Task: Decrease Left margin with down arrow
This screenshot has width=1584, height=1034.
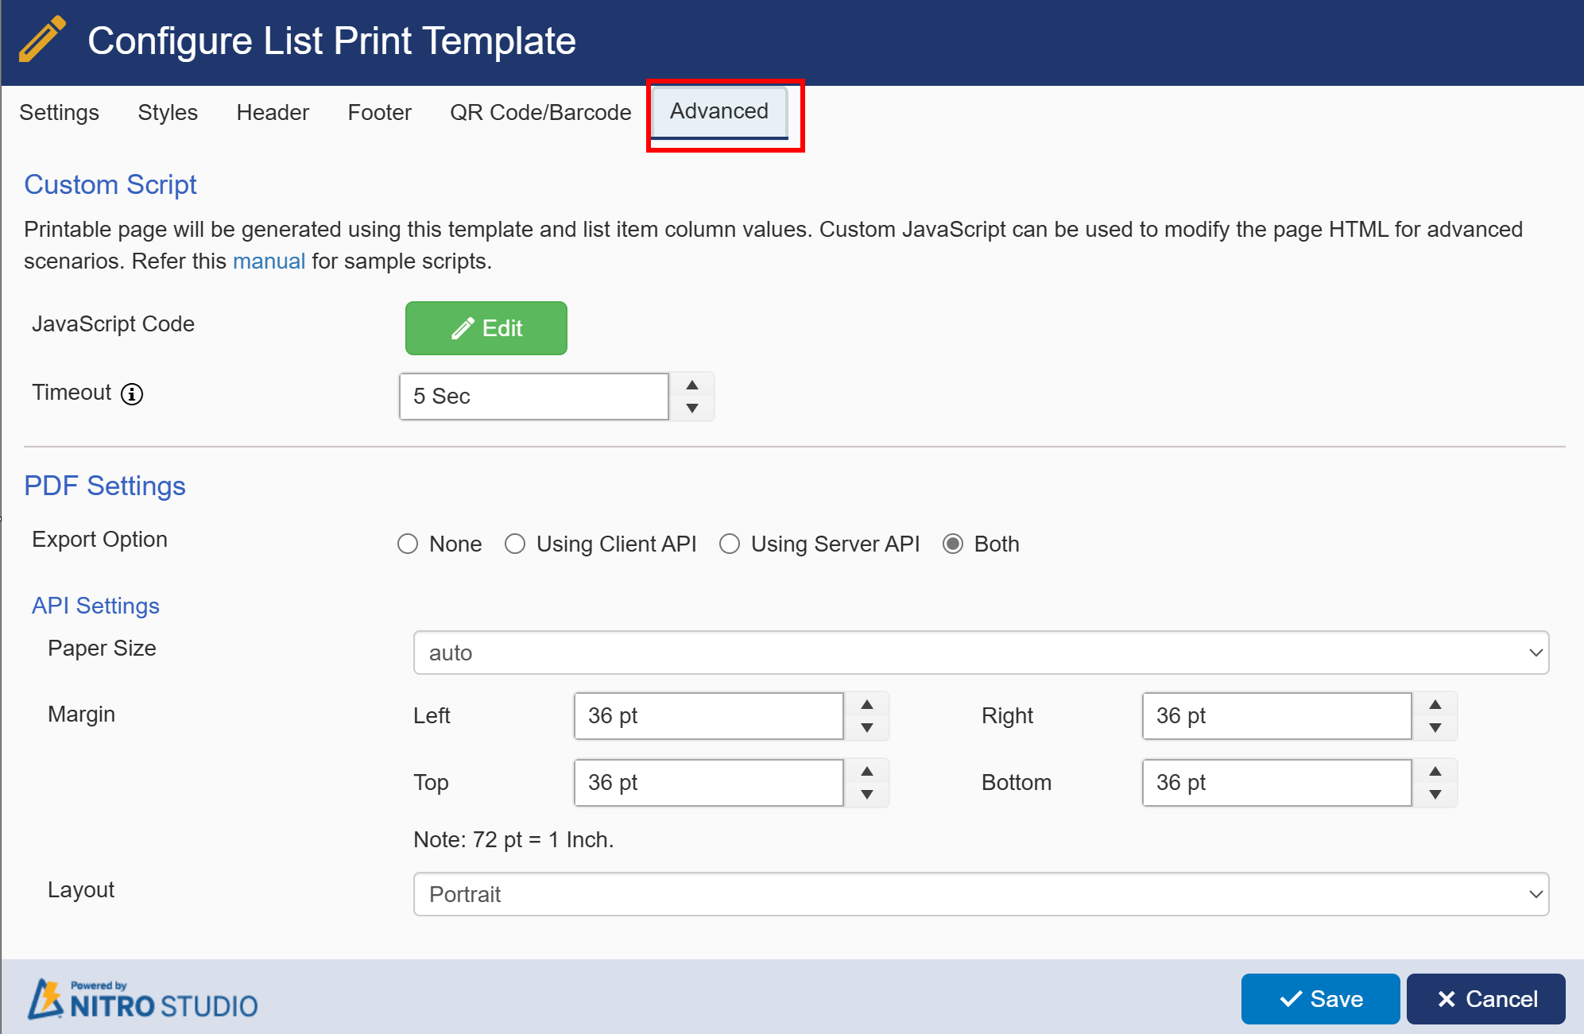Action: [x=867, y=727]
